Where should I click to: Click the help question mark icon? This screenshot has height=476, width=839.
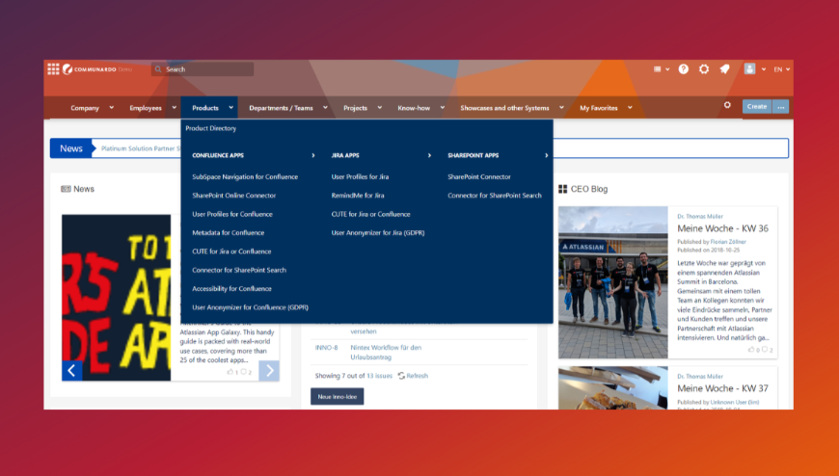684,69
